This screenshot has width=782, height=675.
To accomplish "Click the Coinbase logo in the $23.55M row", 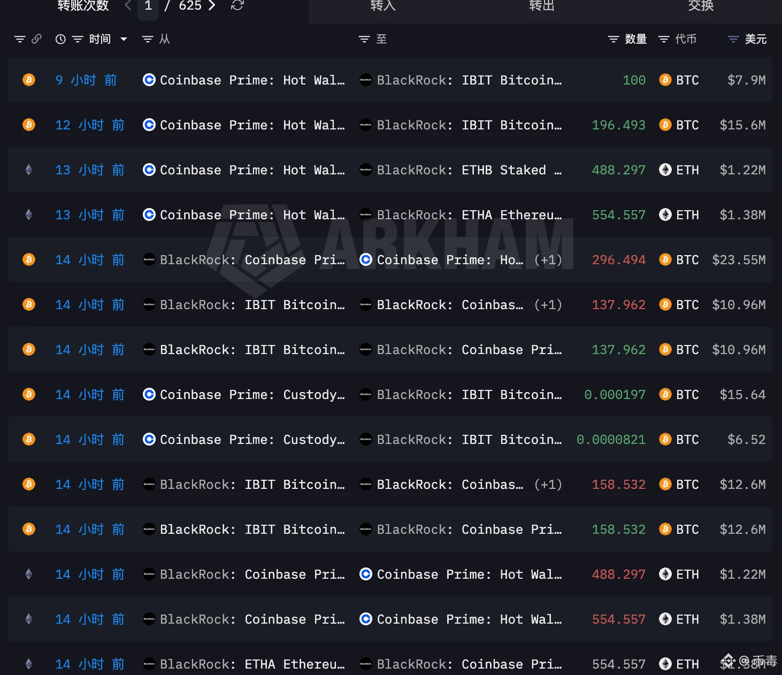I will click(366, 259).
